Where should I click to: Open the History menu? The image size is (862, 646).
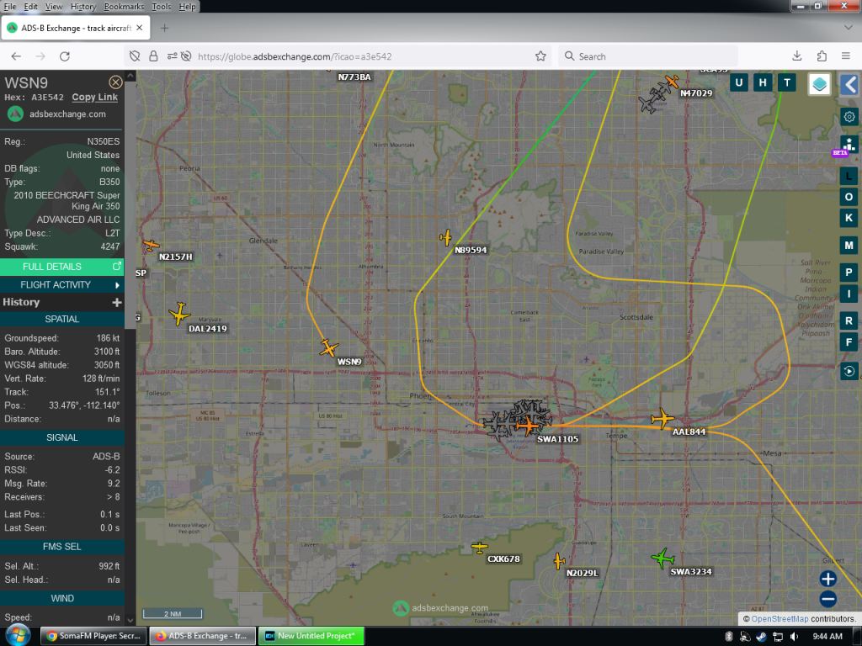pos(83,7)
